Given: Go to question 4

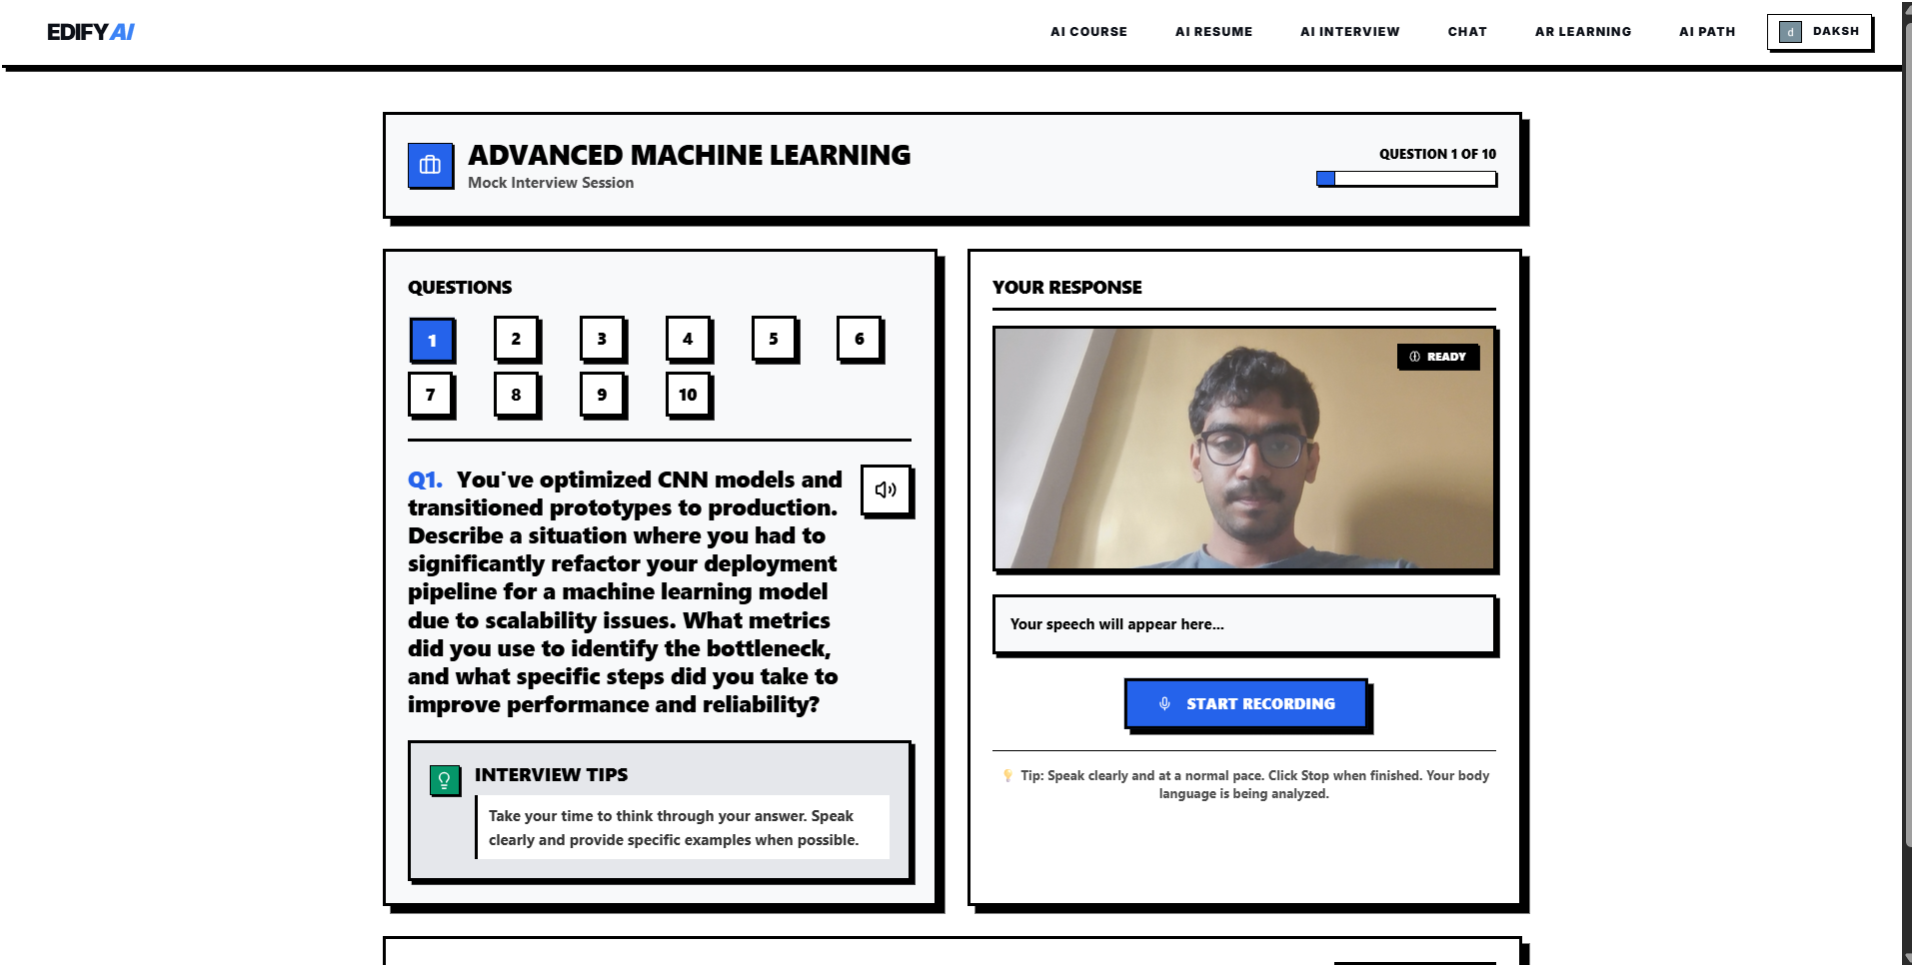Looking at the screenshot, I should click(x=689, y=340).
